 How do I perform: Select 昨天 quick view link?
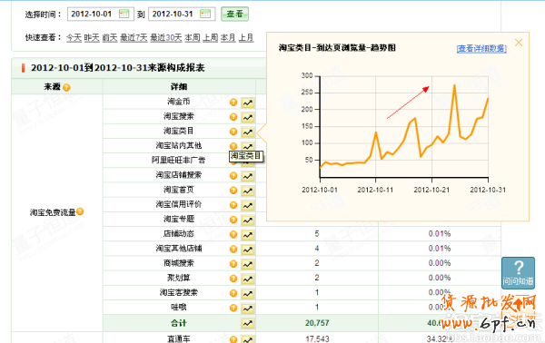pyautogui.click(x=92, y=37)
